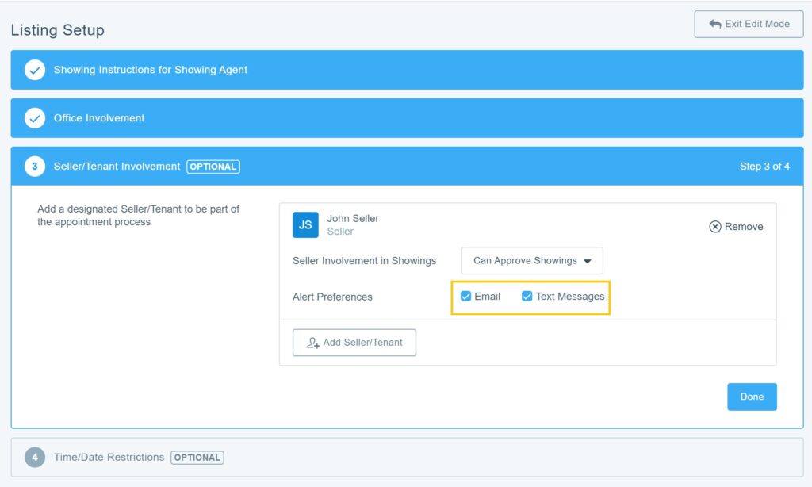This screenshot has width=812, height=487.
Task: Expand the Showing Instructions for Showing Agent section
Action: [x=151, y=70]
